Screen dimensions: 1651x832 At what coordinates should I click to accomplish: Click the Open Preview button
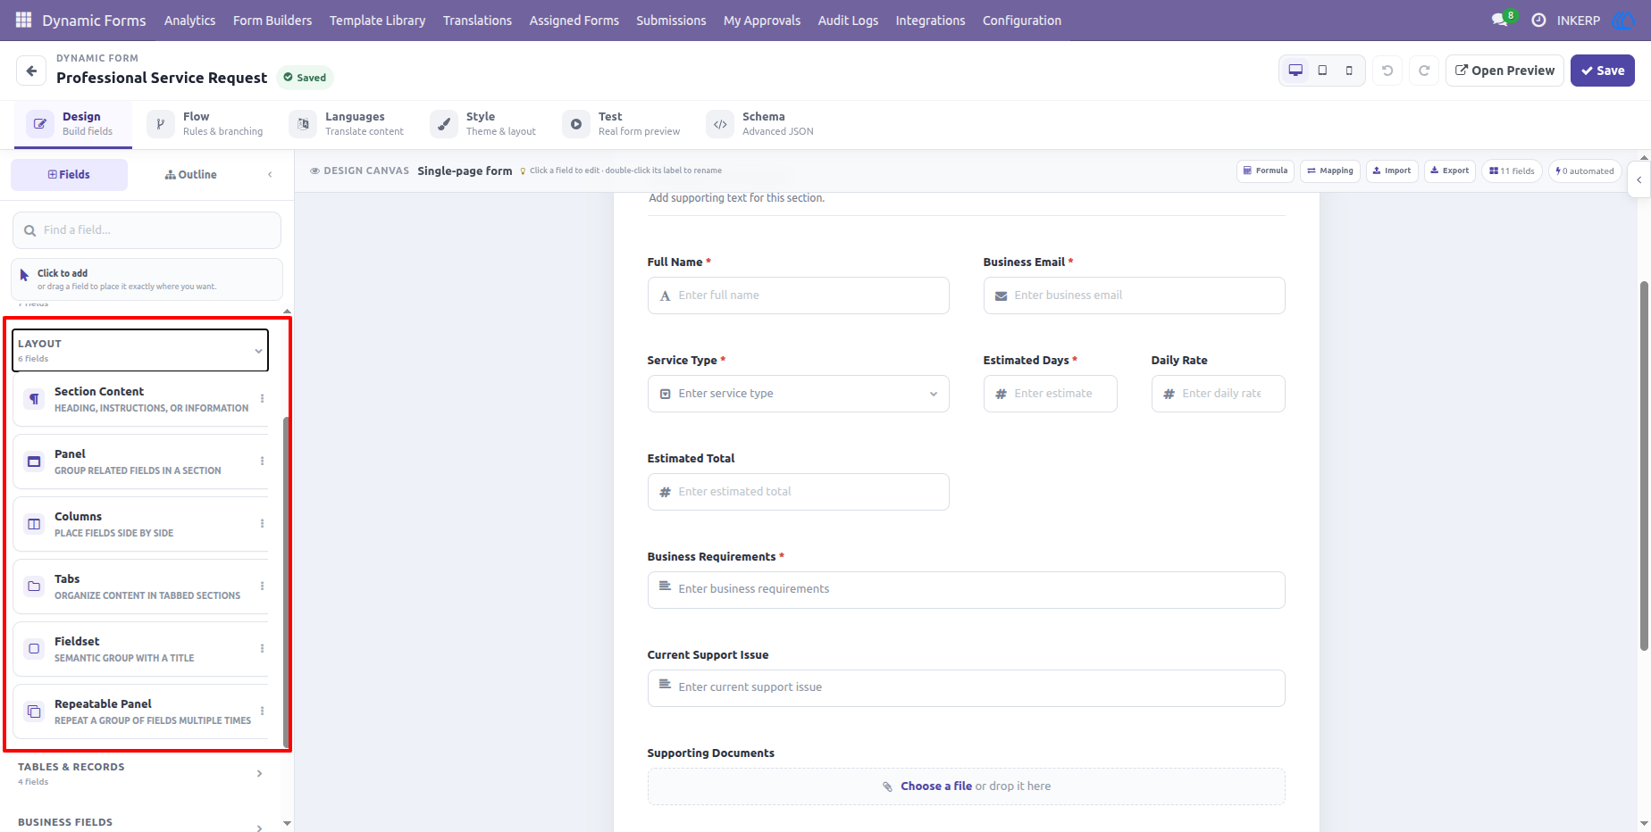1504,71
